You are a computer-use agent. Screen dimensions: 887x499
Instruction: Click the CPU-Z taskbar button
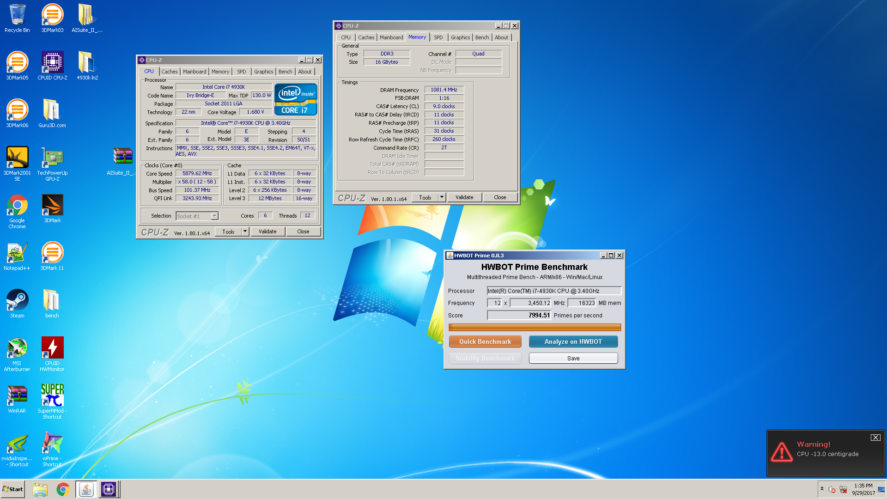(109, 489)
